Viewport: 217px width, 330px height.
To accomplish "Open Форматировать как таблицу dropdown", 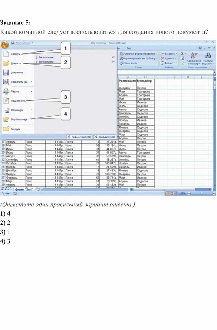I will pos(138,58).
